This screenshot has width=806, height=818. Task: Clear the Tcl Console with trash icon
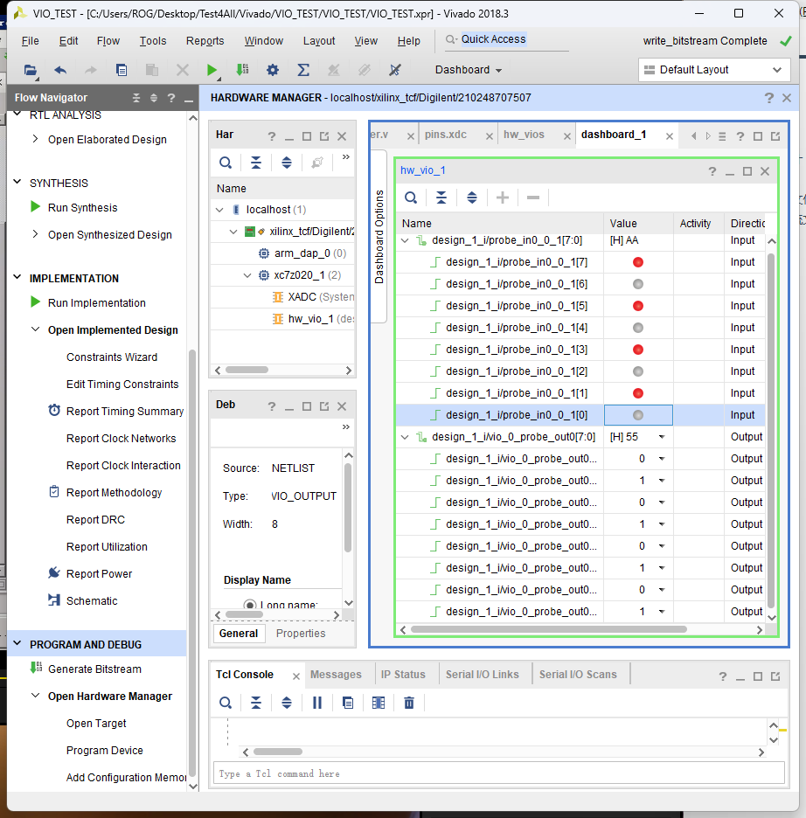(409, 704)
